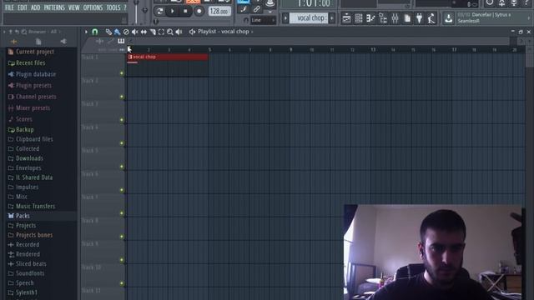Open playlist options menu arrow
The height and width of the screenshot is (300, 534).
86,32
